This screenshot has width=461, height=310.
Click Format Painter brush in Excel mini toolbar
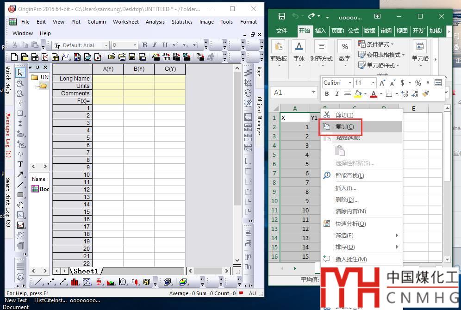(x=425, y=94)
